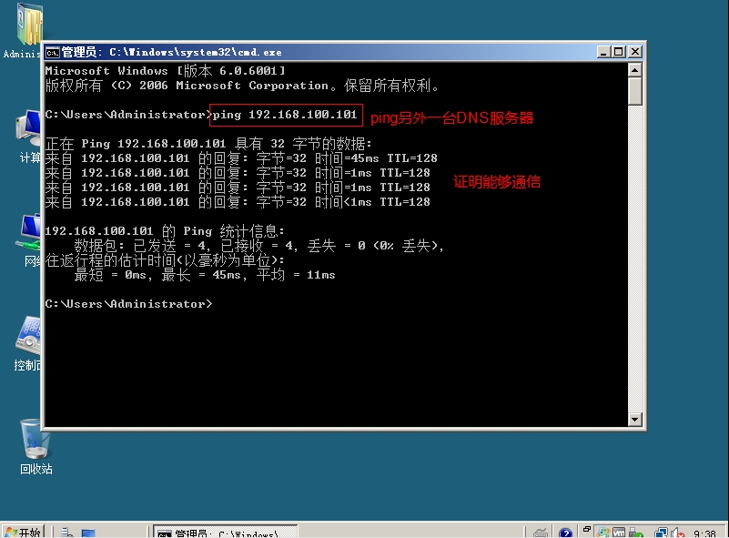Open the 计算机 desktop icon
Screen dimensions: 729x538
tap(28, 137)
